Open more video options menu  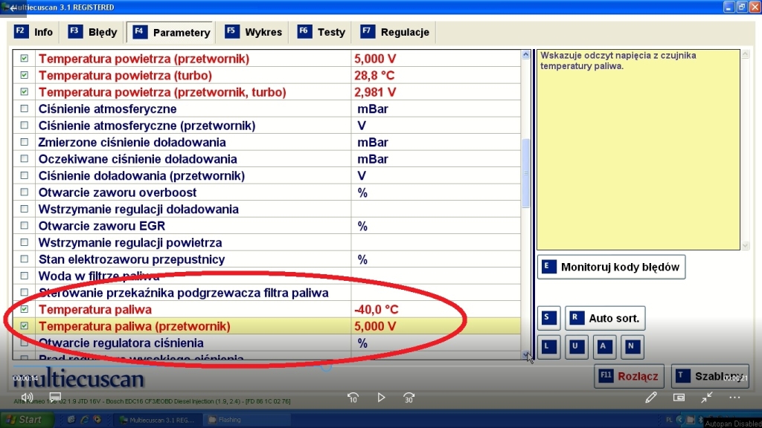point(734,398)
